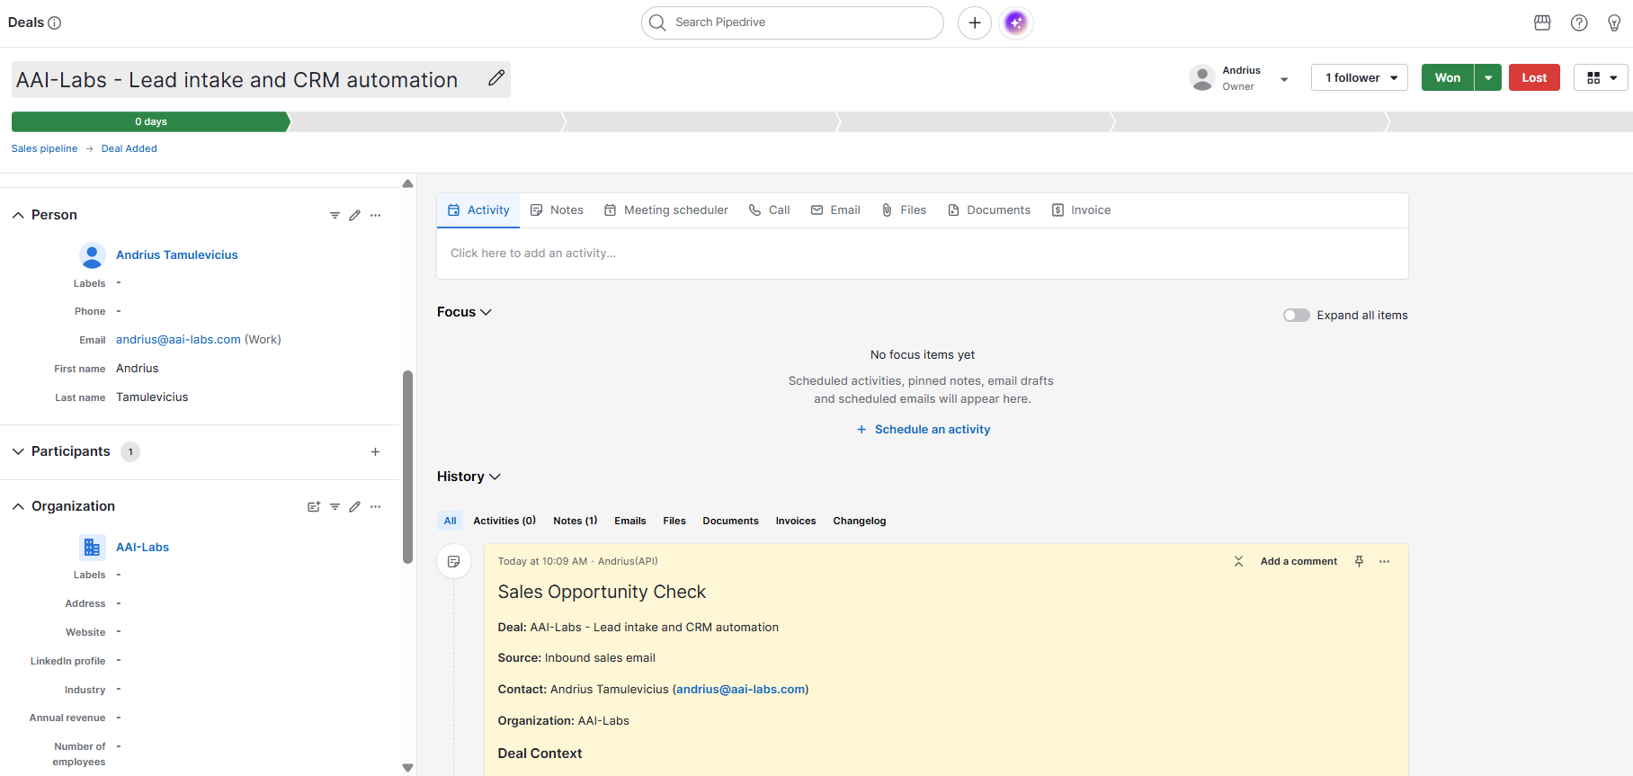Viewport: 1633px width, 776px height.
Task: Click the add an activity field
Action: (x=923, y=254)
